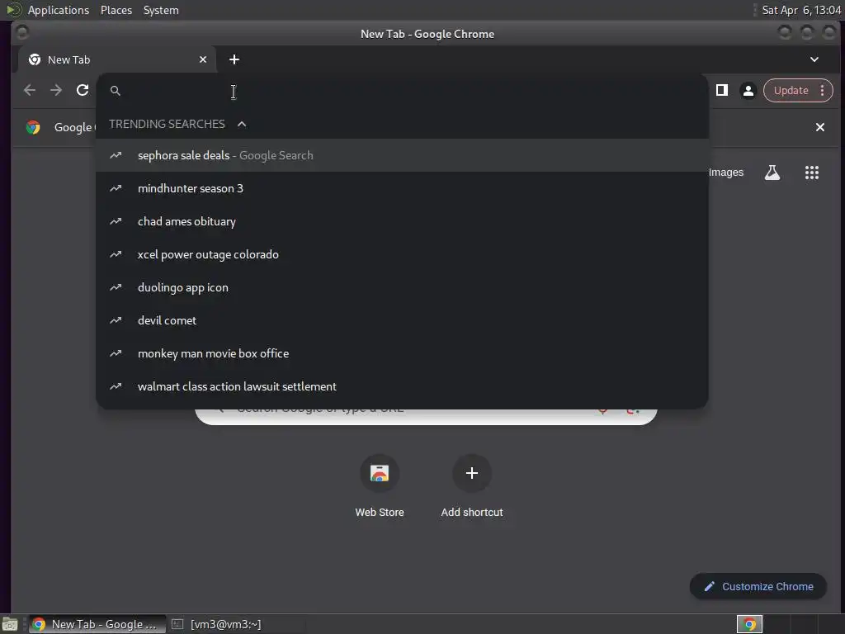Click trending icon beside devil comet
The image size is (845, 634).
pos(116,320)
